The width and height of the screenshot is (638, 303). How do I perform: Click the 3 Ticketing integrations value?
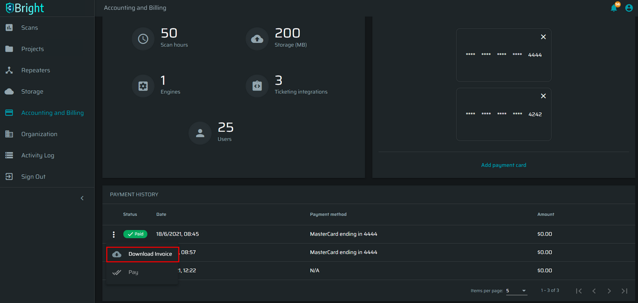[279, 80]
